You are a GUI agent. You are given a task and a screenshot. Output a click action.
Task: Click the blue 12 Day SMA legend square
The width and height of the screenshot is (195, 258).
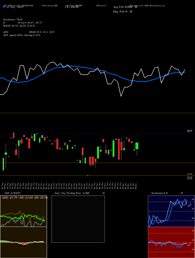(4, 6)
